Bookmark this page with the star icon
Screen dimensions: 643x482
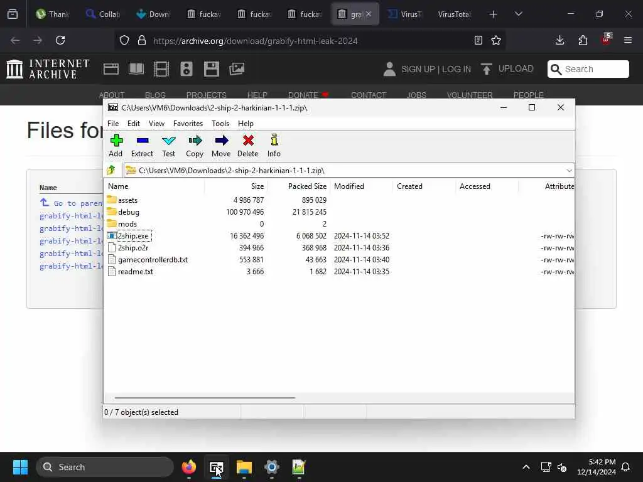(x=496, y=40)
